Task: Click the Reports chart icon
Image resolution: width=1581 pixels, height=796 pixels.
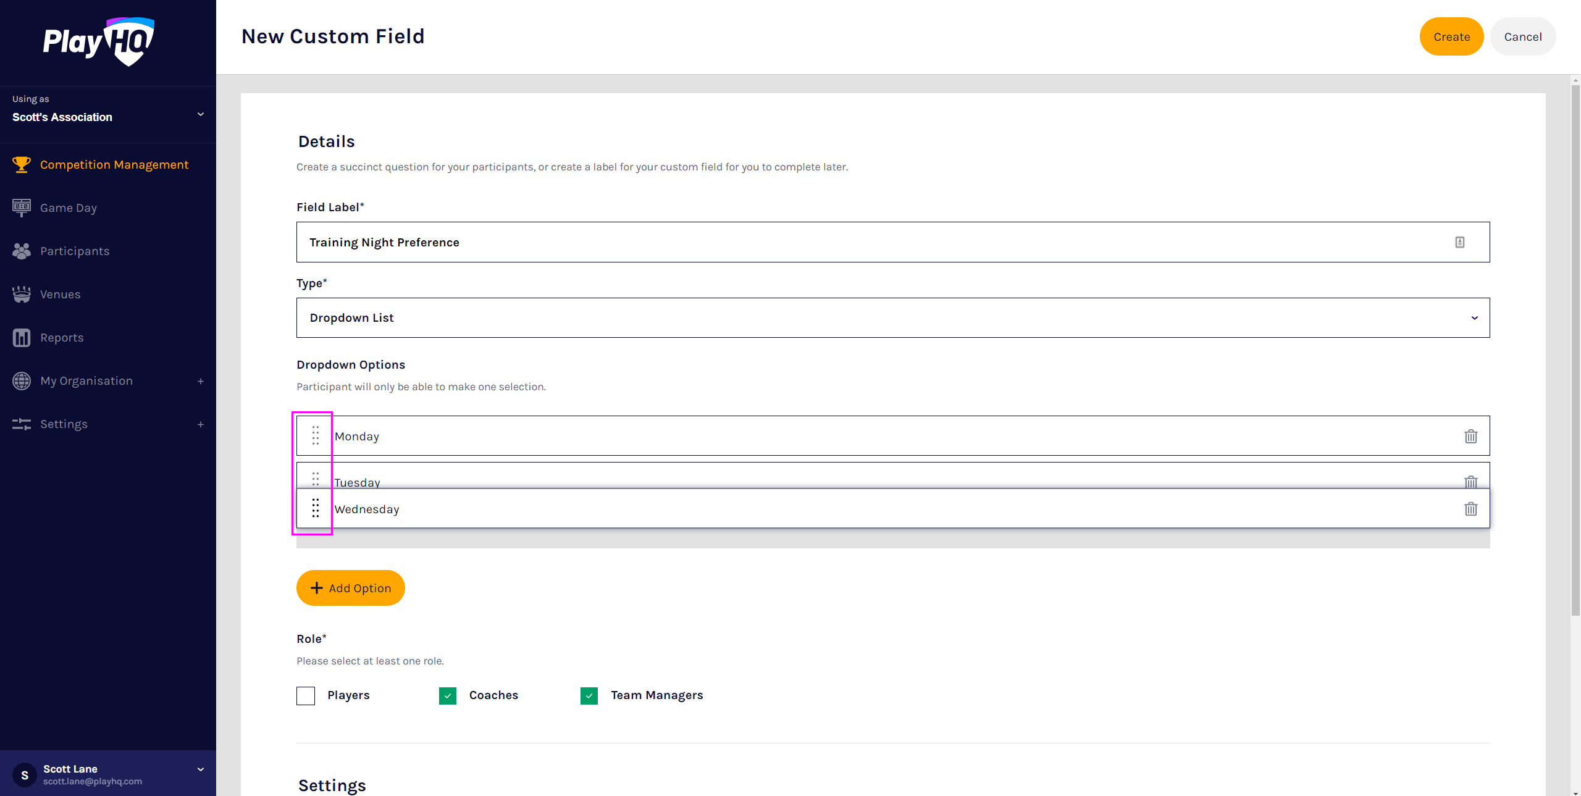Action: coord(22,338)
